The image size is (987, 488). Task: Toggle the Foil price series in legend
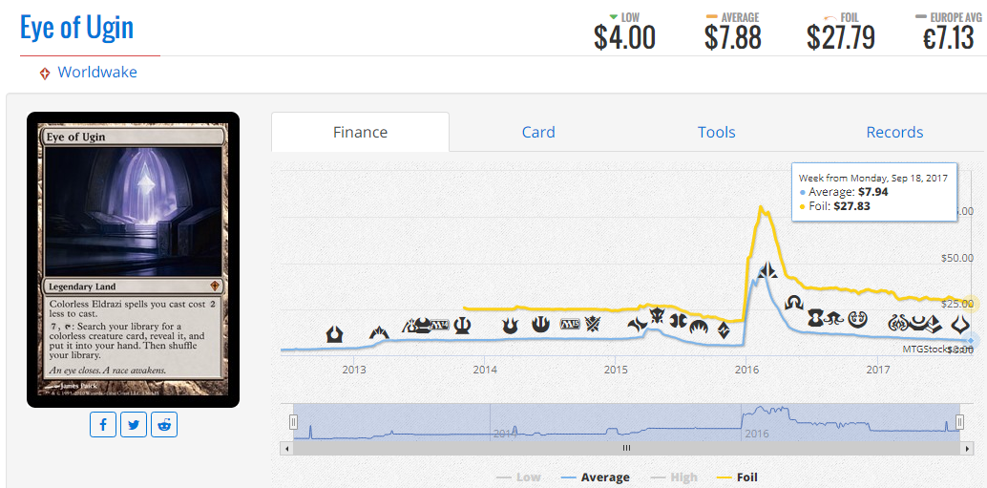[738, 477]
